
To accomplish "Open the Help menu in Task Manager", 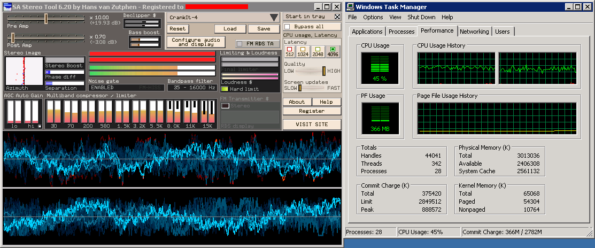I will [447, 17].
